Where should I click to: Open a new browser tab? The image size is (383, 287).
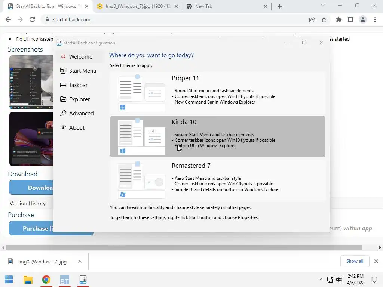(280, 7)
